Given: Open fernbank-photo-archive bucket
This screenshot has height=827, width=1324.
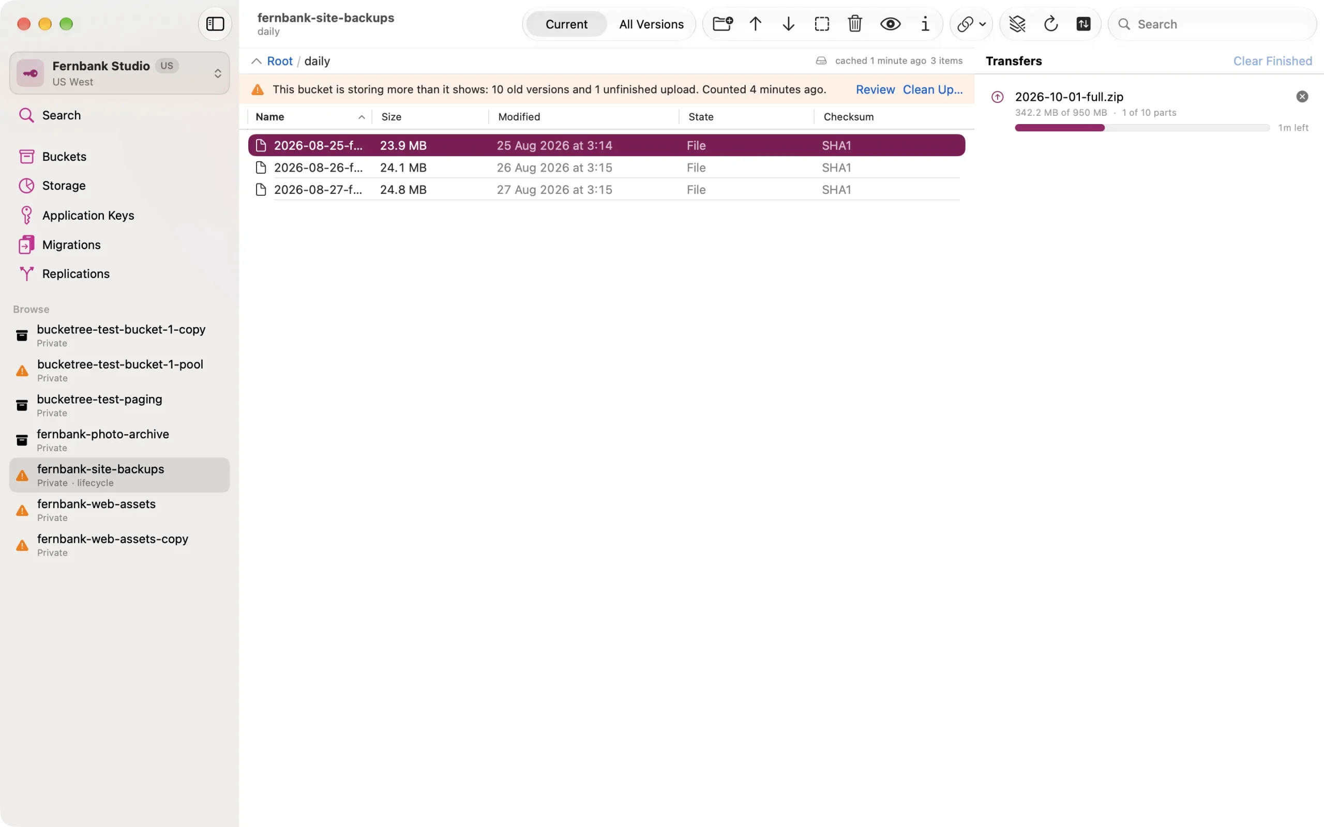Looking at the screenshot, I should point(119,441).
